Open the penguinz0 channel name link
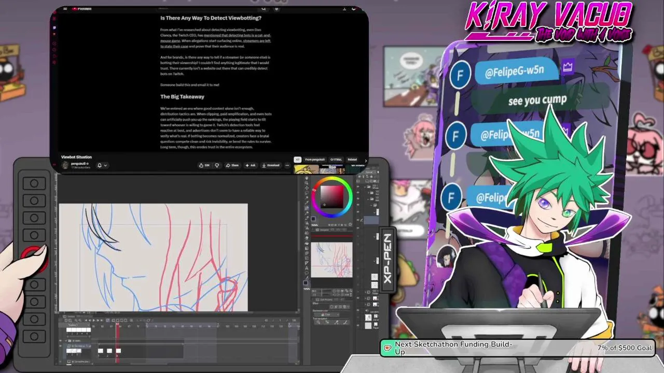Viewport: 664px width, 373px height. click(x=79, y=164)
